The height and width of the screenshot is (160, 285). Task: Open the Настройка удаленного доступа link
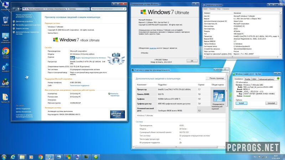pyautogui.click(x=28, y=25)
